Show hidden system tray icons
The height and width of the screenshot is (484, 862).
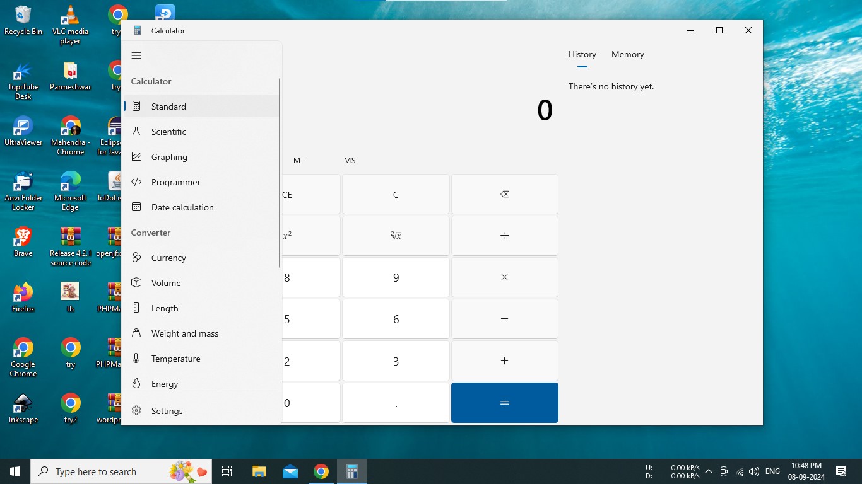click(709, 471)
